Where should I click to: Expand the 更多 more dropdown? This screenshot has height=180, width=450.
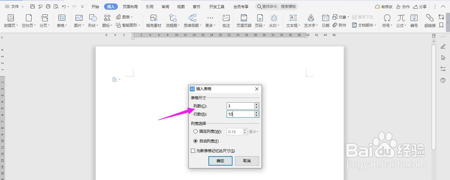(x=210, y=21)
